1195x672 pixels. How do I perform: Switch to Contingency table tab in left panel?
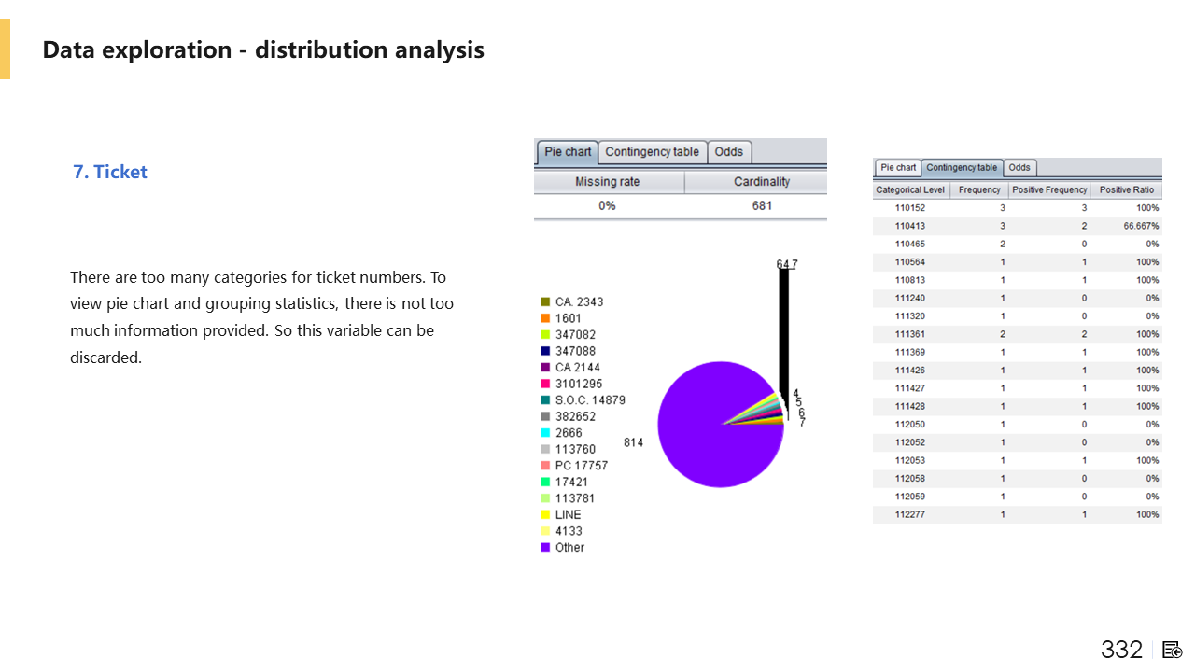(x=652, y=152)
